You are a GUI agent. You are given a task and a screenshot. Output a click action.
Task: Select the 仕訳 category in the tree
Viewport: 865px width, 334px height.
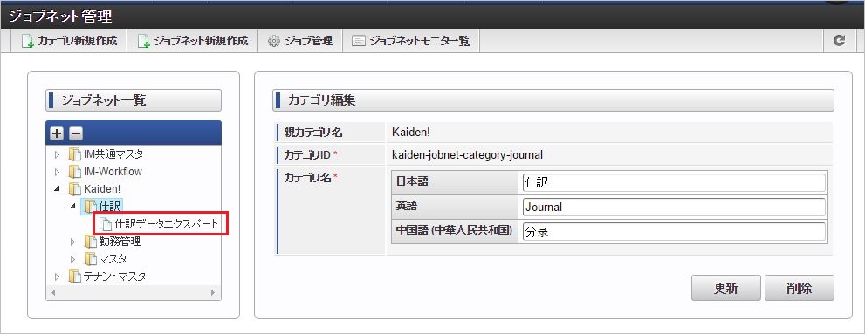pyautogui.click(x=110, y=206)
